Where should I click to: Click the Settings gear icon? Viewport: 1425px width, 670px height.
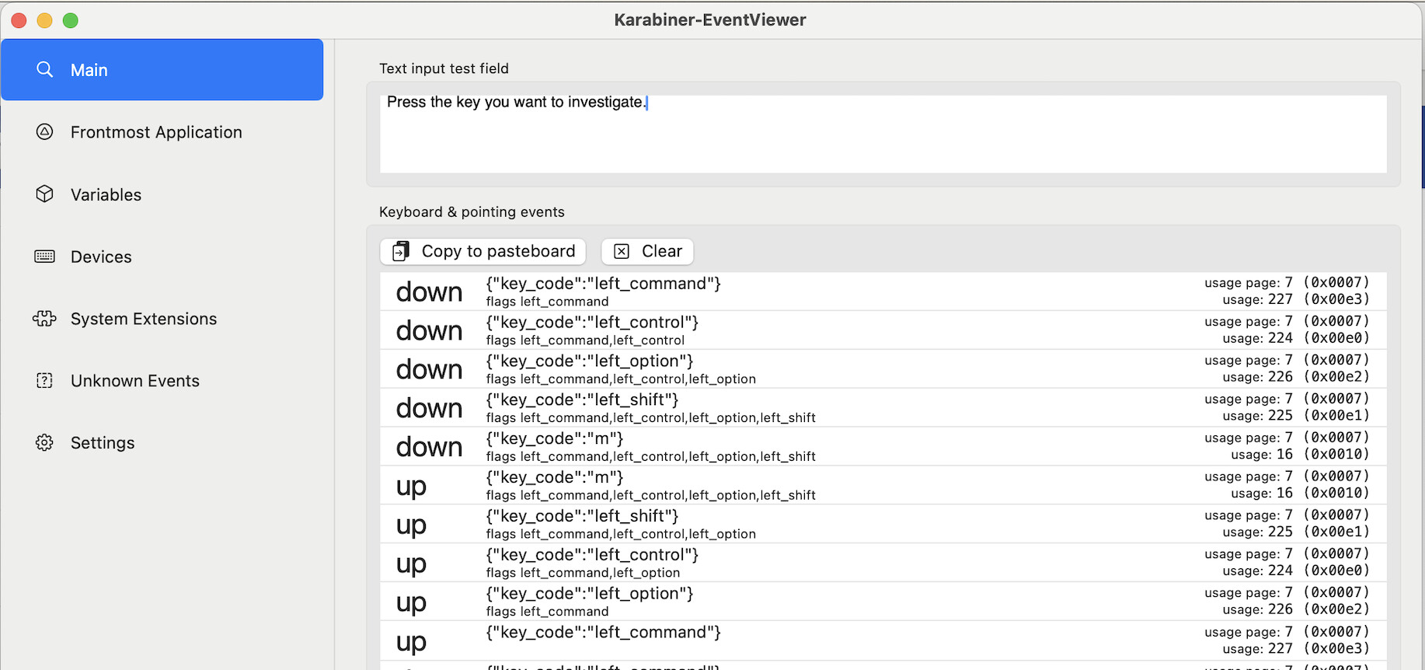(45, 443)
